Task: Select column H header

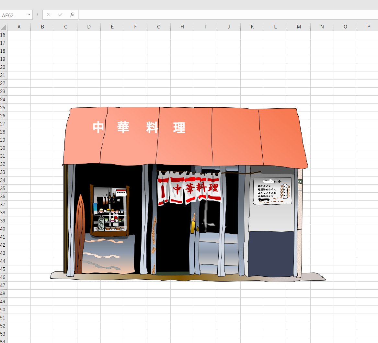Action: pos(182,27)
